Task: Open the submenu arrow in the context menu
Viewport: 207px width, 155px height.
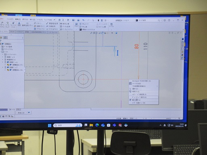Action: coord(157,86)
